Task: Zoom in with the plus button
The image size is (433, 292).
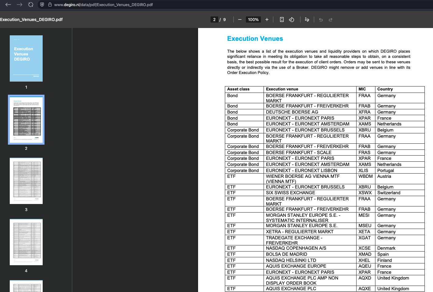Action: [267, 19]
